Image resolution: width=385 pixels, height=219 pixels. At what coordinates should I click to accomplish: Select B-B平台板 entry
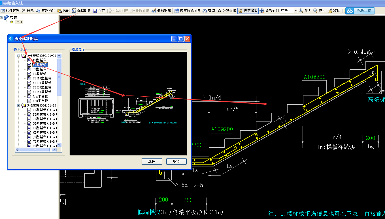pos(40,101)
